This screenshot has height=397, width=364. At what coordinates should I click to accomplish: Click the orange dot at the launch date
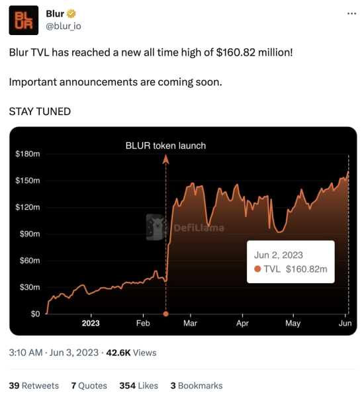tap(165, 314)
